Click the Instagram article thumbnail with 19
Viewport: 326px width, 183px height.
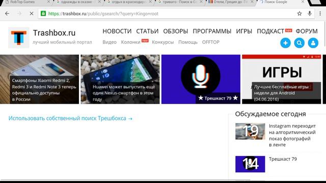(x=250, y=131)
